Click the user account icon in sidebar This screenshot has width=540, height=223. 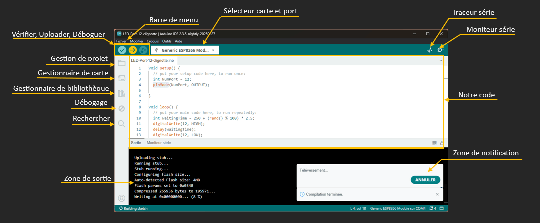[x=121, y=198]
